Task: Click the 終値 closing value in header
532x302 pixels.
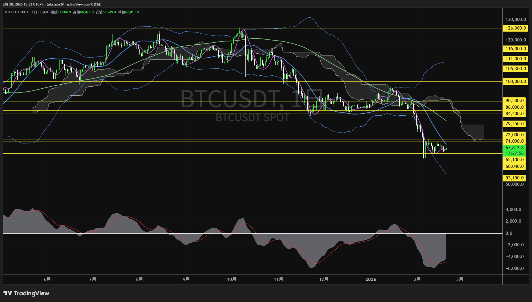Action: 132,12
